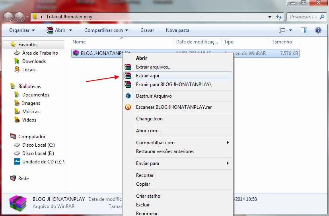The width and height of the screenshot is (329, 216).
Task: Select Computador in the navigation pane
Action: point(32,137)
